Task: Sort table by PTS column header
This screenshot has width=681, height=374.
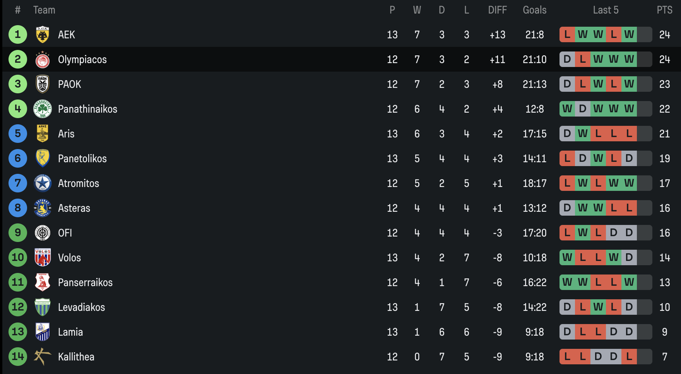Action: click(664, 10)
